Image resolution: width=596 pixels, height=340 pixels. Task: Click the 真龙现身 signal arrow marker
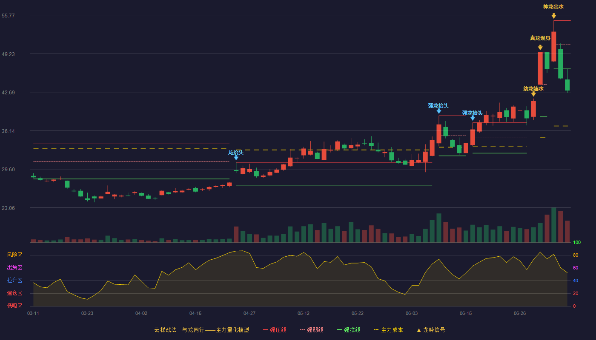click(540, 48)
